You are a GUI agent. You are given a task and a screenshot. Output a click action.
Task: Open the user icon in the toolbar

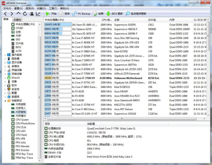click(x=32, y=14)
